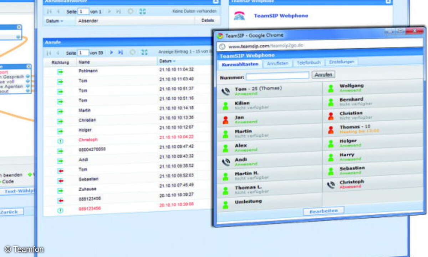The height and width of the screenshot is (257, 428).
Task: Click the red presence icon for Christian in Webphone
Action: point(331,116)
